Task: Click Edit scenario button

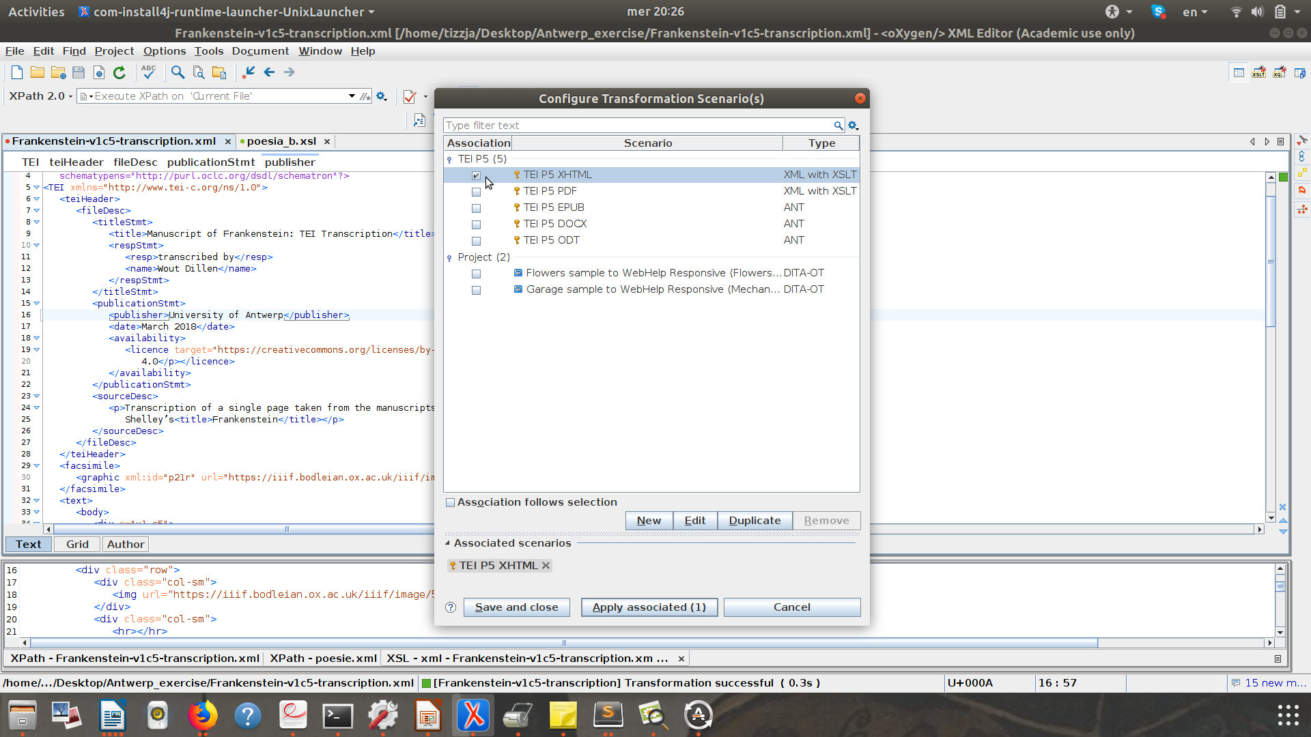Action: click(x=695, y=521)
